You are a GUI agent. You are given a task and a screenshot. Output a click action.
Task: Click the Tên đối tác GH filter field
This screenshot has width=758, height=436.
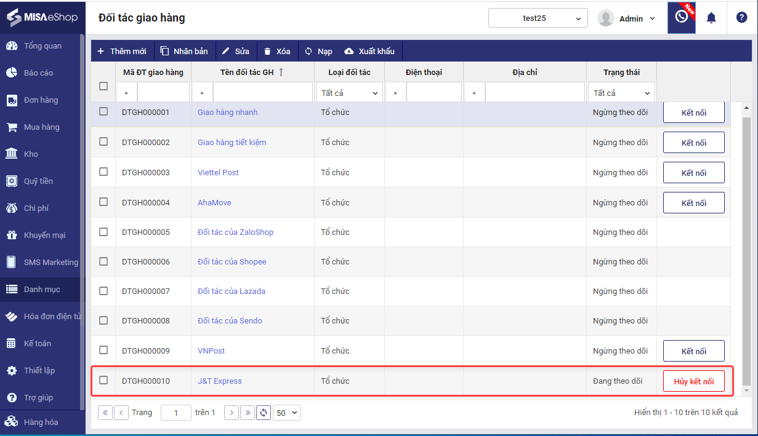pyautogui.click(x=262, y=93)
